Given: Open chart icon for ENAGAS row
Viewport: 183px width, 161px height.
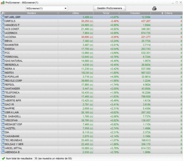Looking at the screenshot, I should tap(3, 97).
